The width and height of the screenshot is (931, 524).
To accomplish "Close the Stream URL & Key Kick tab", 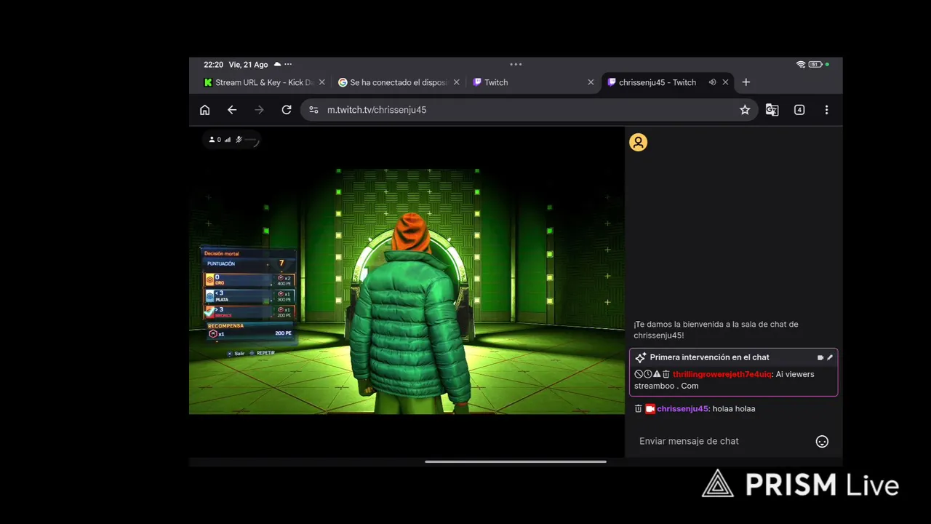I will pos(322,82).
